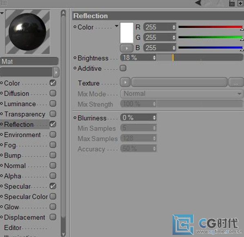Click the R value stepper arrows
Screen dimensions: 244x237
174,27
